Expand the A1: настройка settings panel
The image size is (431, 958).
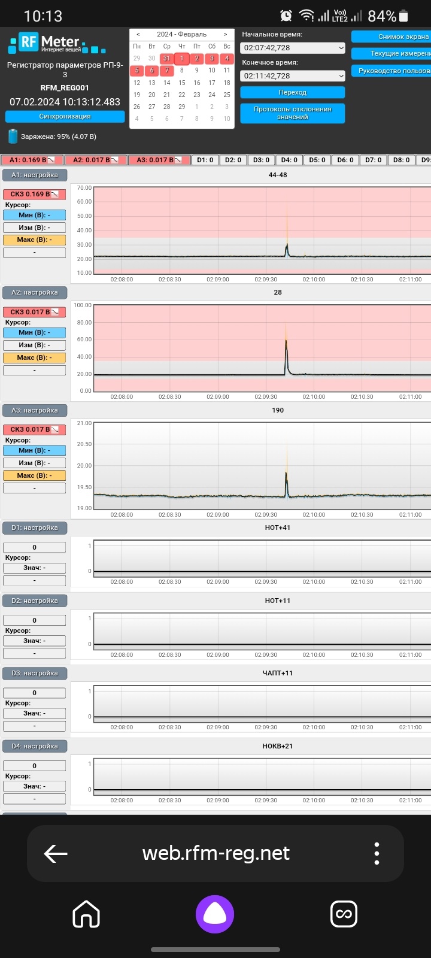coord(35,175)
